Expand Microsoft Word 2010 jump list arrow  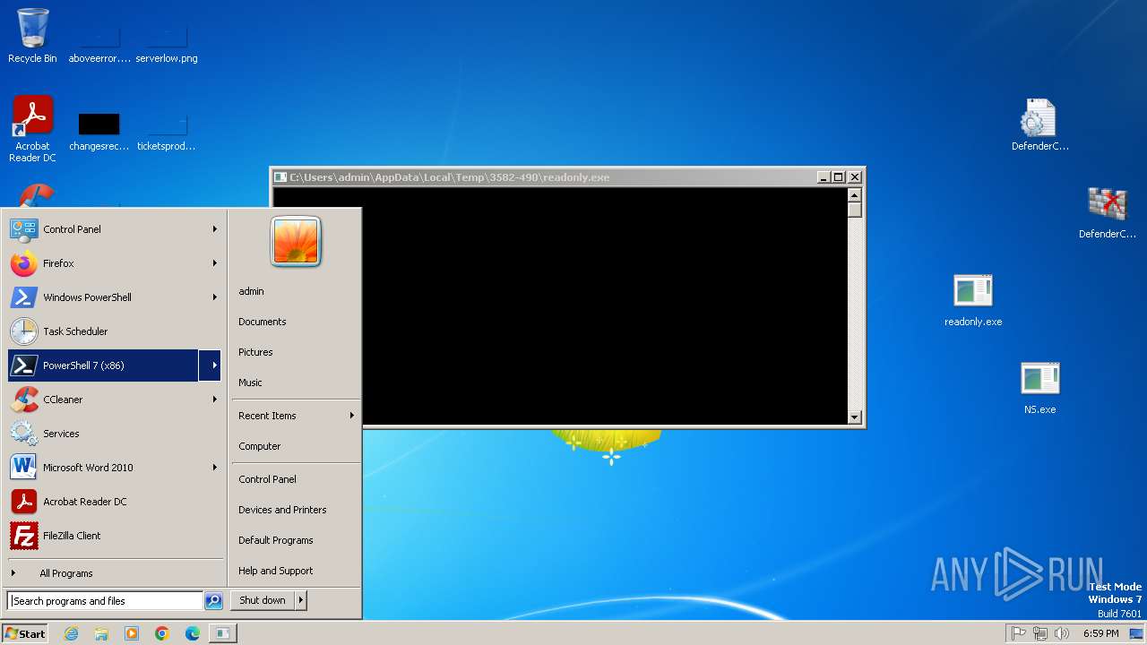pos(214,468)
